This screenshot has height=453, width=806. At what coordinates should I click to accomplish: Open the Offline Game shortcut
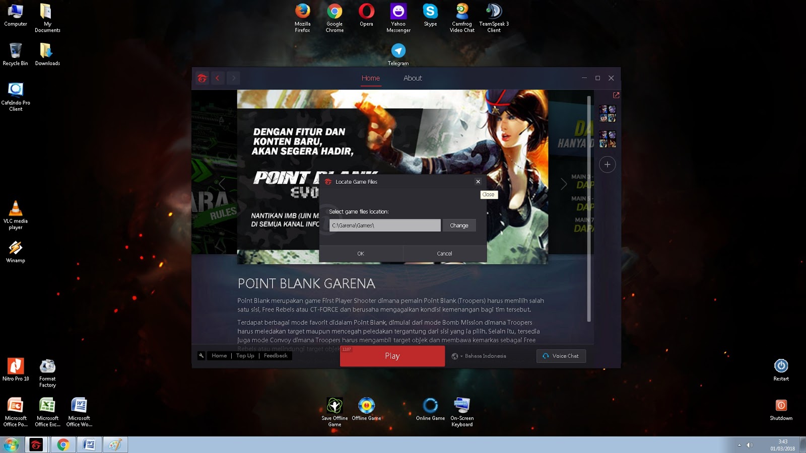(x=366, y=409)
